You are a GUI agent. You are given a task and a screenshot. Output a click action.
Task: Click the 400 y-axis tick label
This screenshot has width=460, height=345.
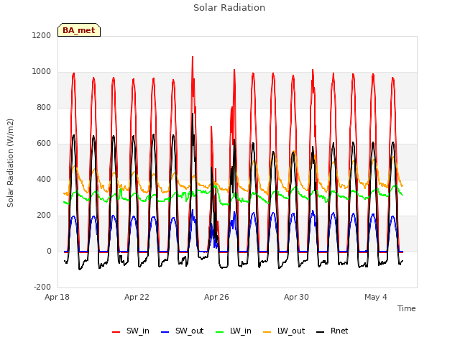(44, 179)
